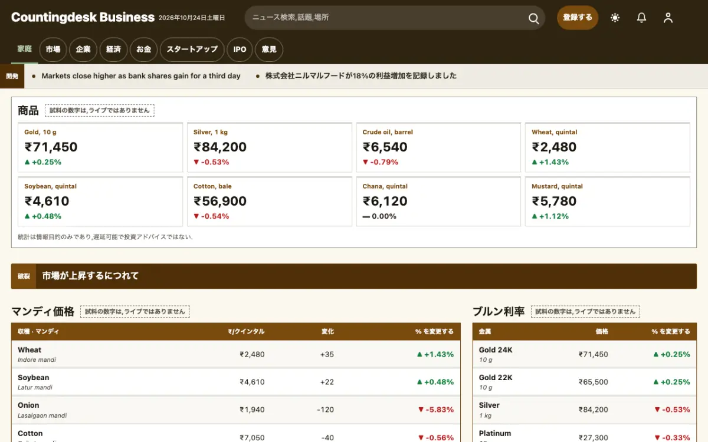Open the Crude oil, barrel card
Screen dimensions: 708x442
(438, 147)
